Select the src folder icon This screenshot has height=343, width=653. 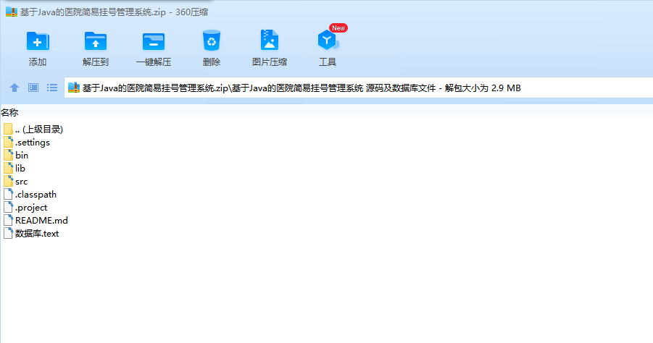tap(8, 182)
